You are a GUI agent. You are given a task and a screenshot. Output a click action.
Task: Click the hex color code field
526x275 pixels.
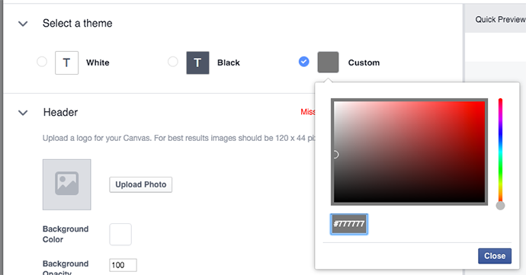349,224
